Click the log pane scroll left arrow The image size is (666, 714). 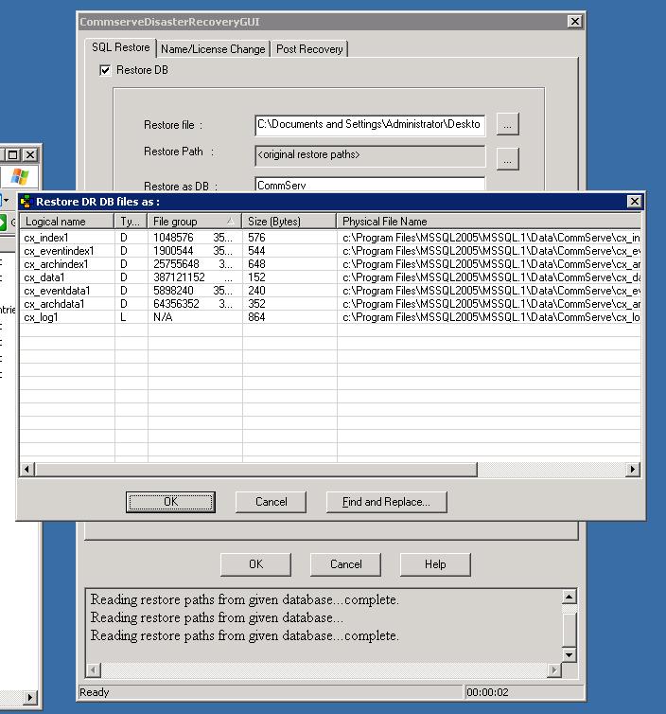94,669
